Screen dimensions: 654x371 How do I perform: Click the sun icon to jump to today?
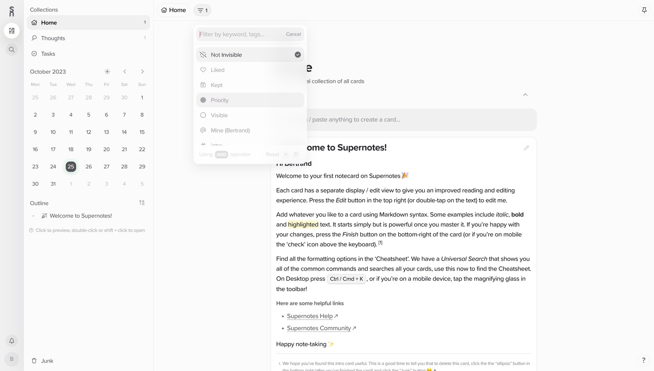click(x=107, y=71)
